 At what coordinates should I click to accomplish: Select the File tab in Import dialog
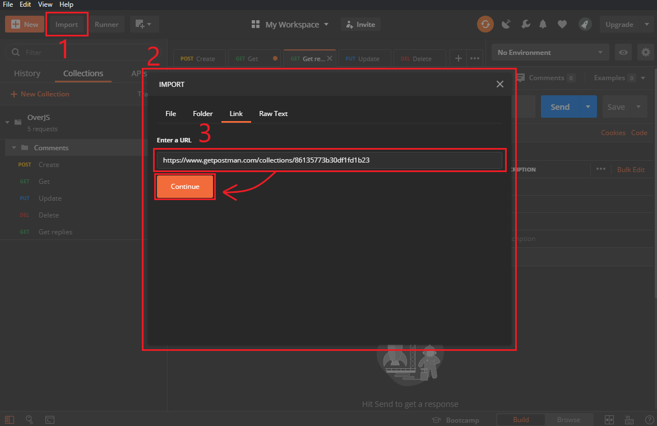click(x=170, y=114)
